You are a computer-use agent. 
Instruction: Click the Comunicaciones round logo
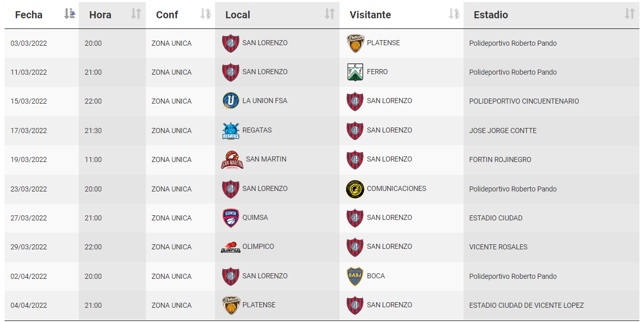(x=355, y=189)
